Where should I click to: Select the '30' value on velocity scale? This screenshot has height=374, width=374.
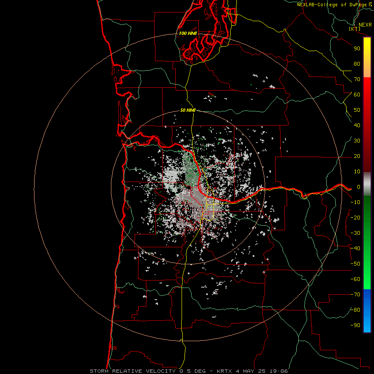pos(357,141)
